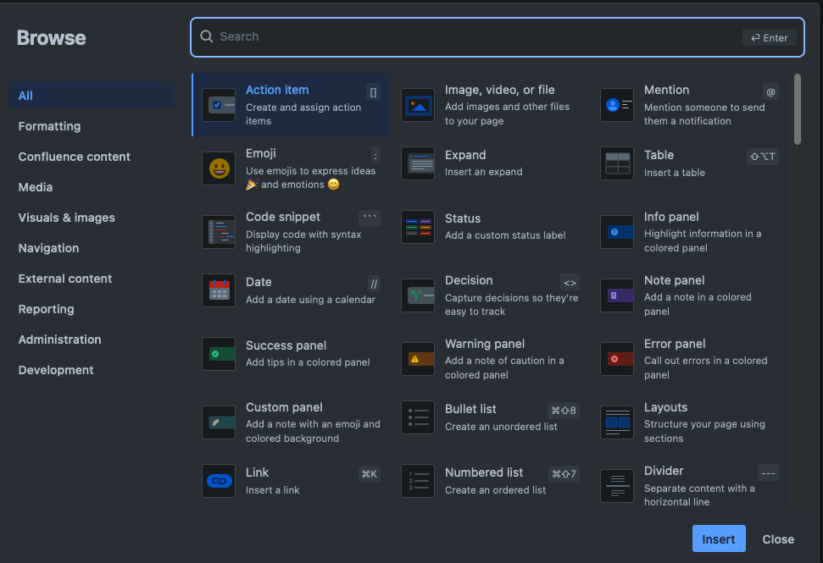Select the Action item macro icon
The width and height of the screenshot is (823, 563).
[219, 103]
